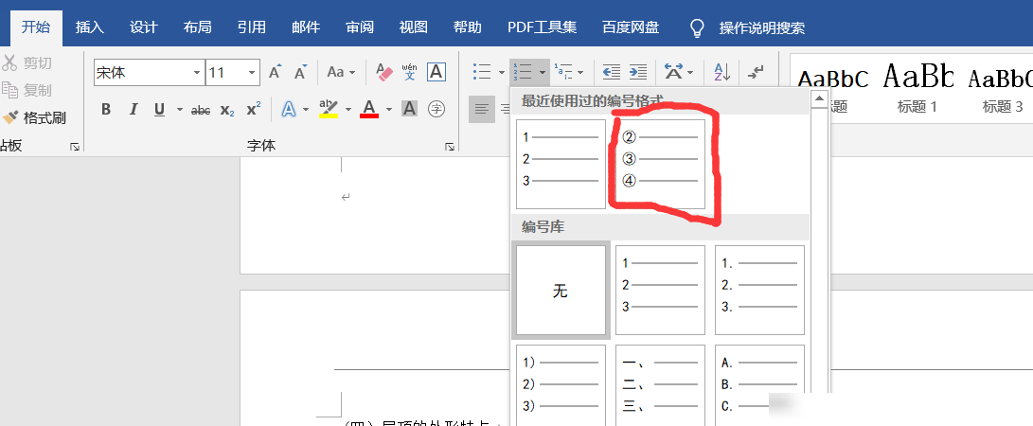Click the Character Border (A) icon
The width and height of the screenshot is (1033, 426).
(x=436, y=72)
